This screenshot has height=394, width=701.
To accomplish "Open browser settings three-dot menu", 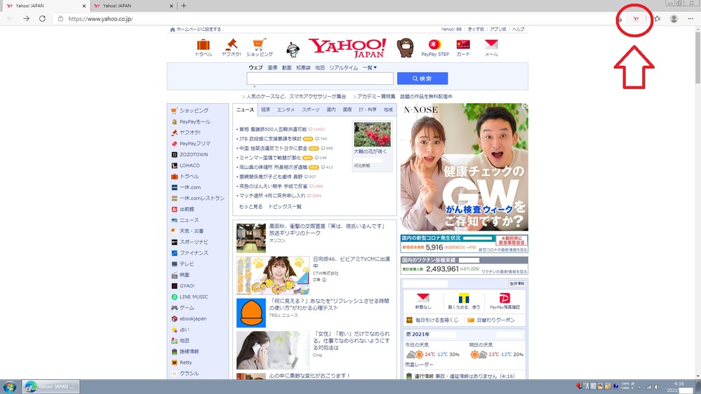I will coord(690,19).
